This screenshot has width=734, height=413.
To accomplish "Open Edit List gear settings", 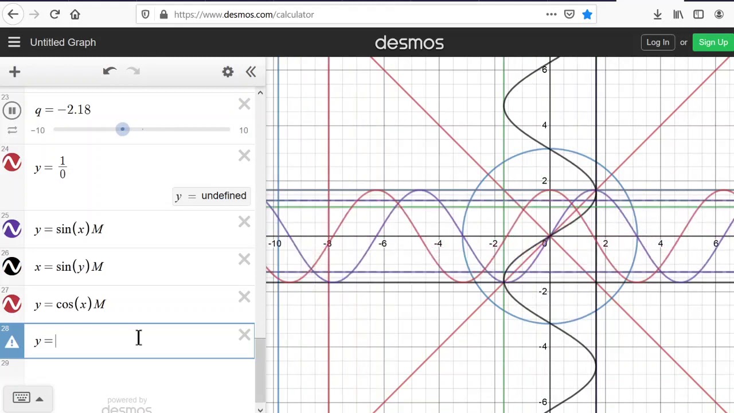I will point(228,72).
